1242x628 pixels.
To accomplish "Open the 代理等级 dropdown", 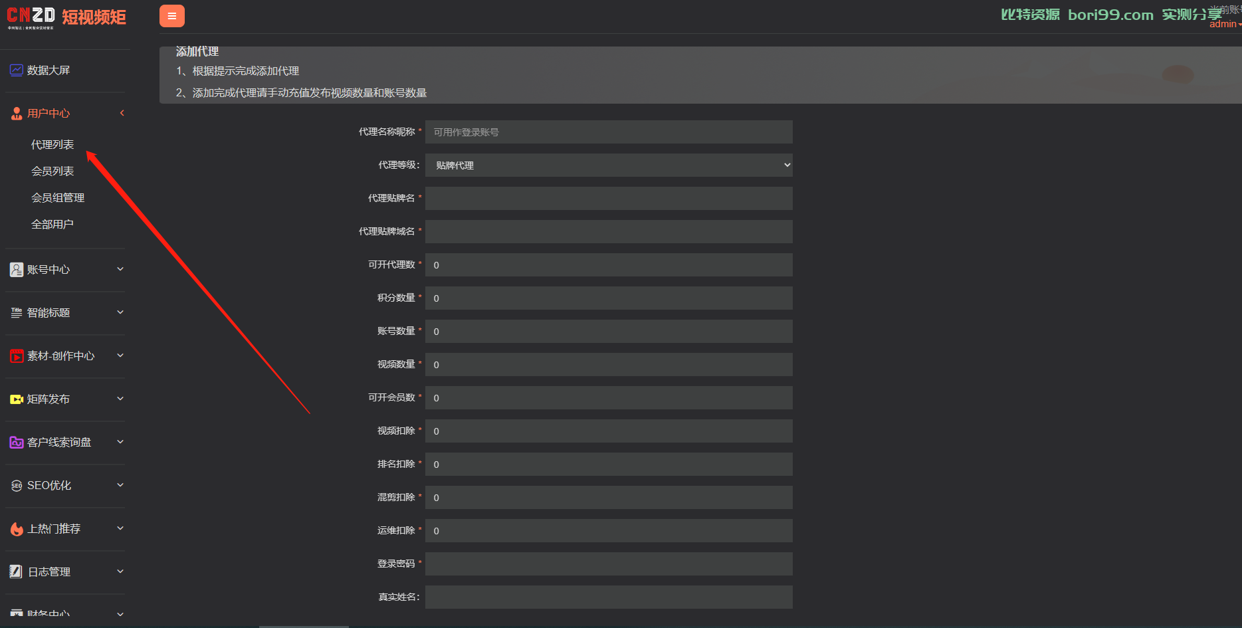I will tap(609, 165).
